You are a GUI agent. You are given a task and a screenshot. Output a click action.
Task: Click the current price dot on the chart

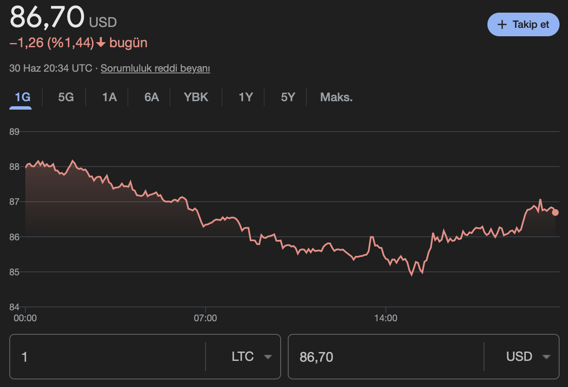555,212
